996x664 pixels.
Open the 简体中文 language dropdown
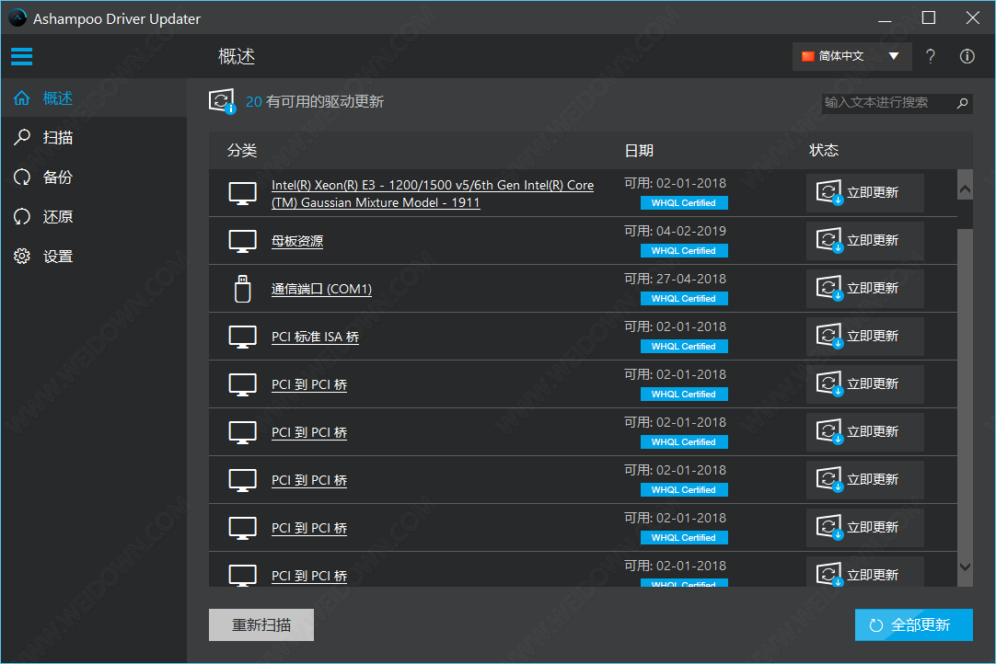[851, 56]
